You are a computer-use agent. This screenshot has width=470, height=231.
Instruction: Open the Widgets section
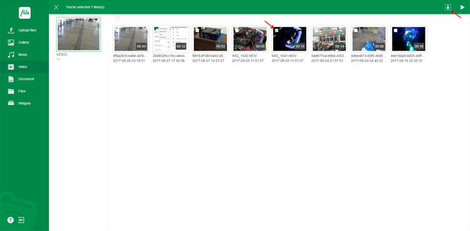(x=24, y=103)
